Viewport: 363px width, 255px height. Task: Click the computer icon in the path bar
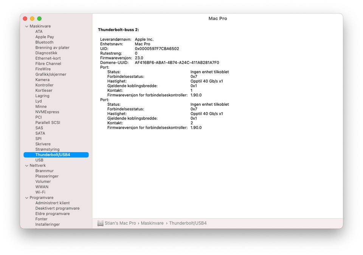[x=100, y=223]
